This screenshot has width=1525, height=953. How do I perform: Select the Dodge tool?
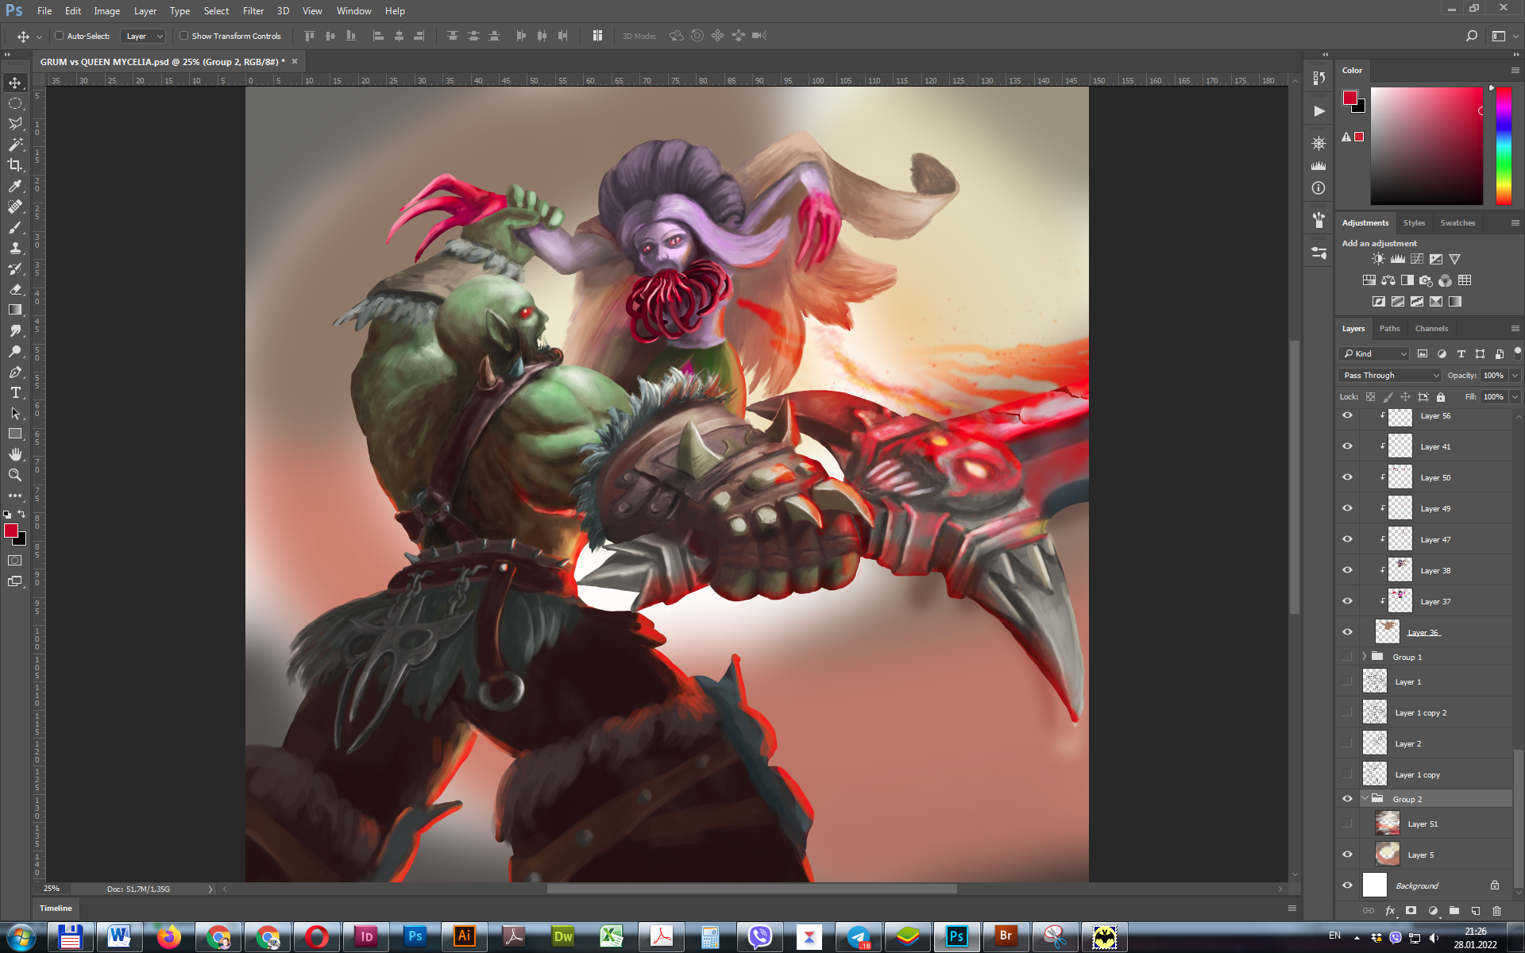click(x=15, y=351)
